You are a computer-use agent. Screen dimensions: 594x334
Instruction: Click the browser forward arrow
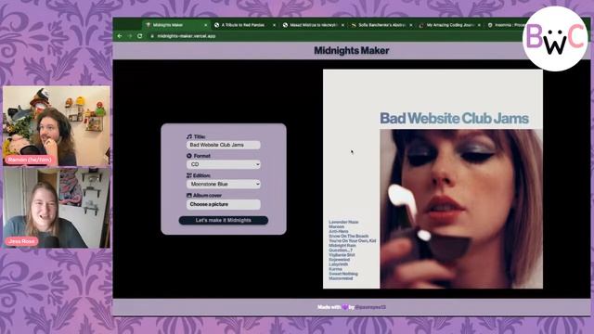click(x=130, y=36)
